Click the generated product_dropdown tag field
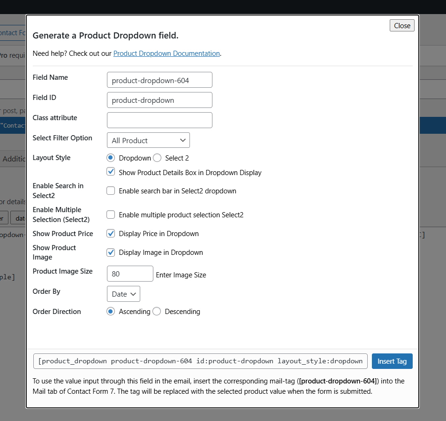This screenshot has height=421, width=446. tap(200, 361)
